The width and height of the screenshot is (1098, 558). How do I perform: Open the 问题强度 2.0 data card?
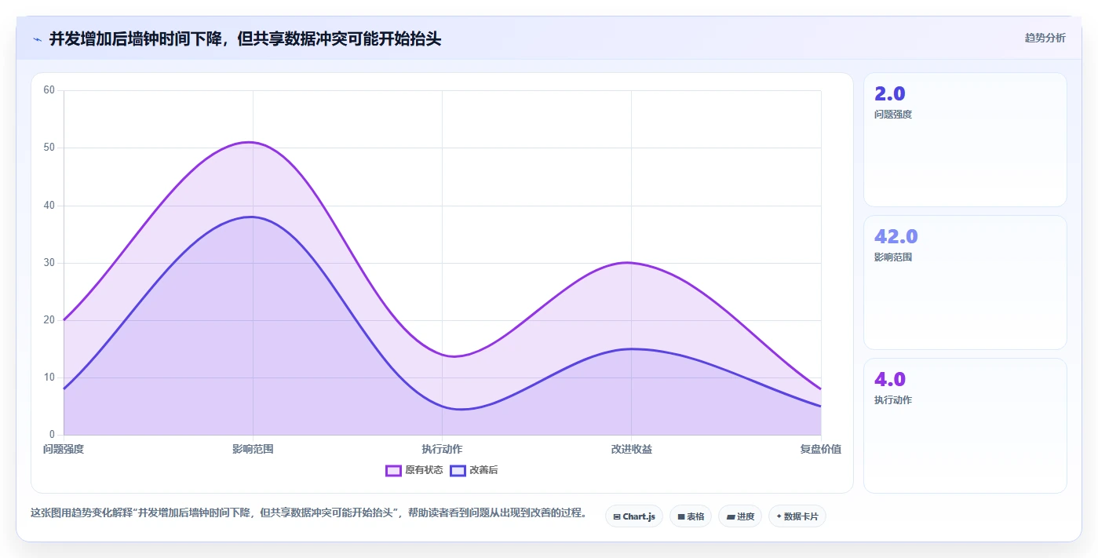965,140
